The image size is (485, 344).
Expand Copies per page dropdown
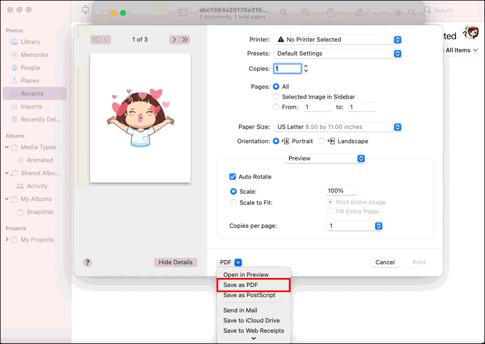(354, 226)
